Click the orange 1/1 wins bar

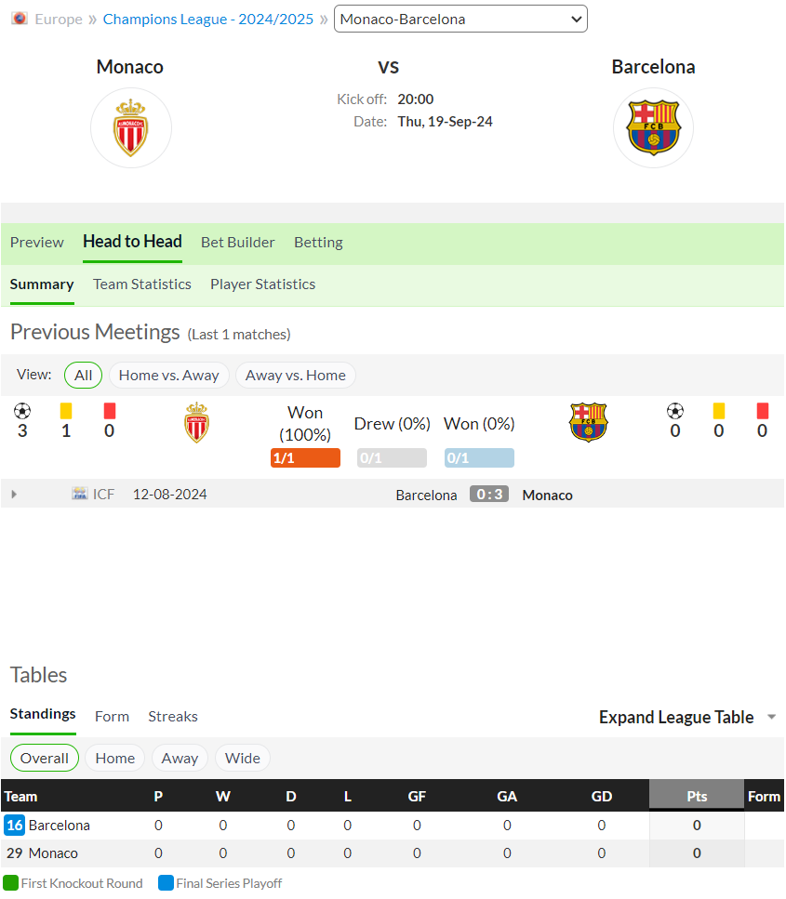point(305,458)
